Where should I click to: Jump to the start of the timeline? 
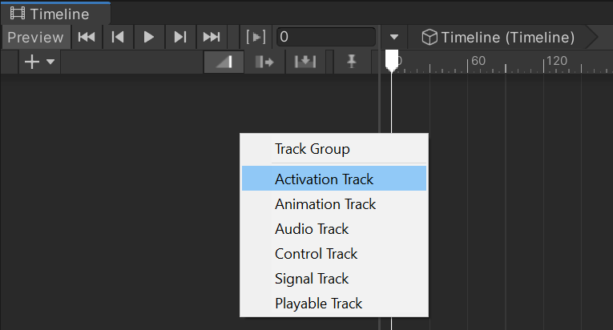pos(87,37)
